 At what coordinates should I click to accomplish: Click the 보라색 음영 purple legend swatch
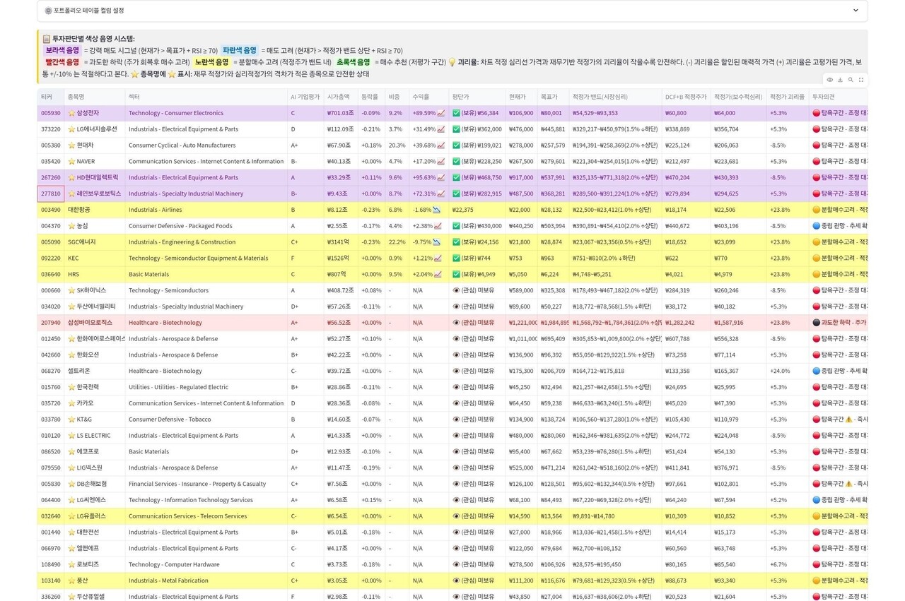click(x=62, y=51)
